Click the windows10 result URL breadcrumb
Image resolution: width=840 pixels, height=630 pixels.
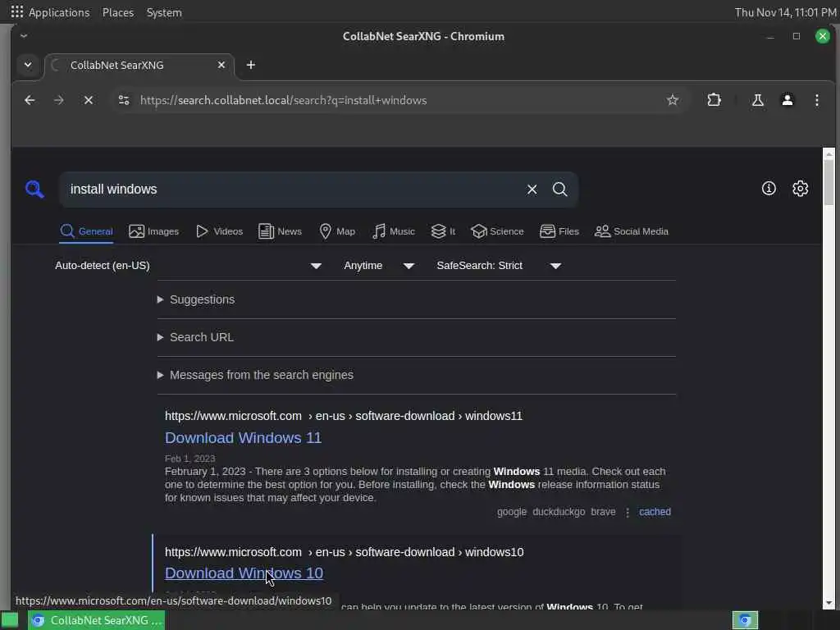[344, 552]
